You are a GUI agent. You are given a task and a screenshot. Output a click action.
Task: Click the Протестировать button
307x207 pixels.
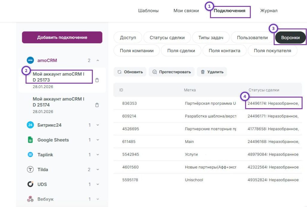pyautogui.click(x=172, y=72)
